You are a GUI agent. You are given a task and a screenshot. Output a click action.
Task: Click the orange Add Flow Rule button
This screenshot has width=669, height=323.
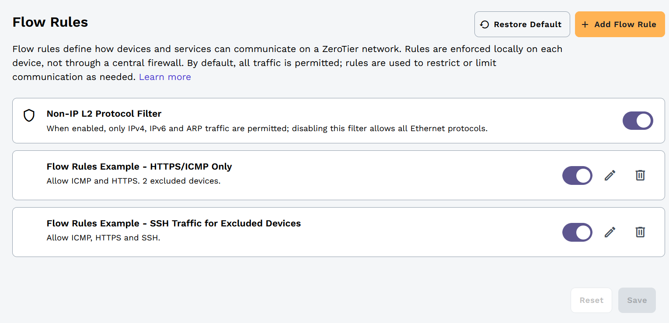pos(620,24)
